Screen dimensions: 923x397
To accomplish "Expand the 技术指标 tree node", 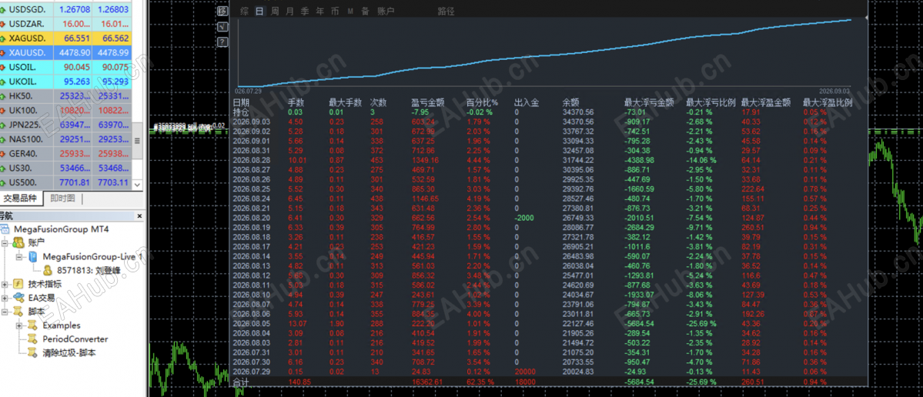I will [5, 284].
